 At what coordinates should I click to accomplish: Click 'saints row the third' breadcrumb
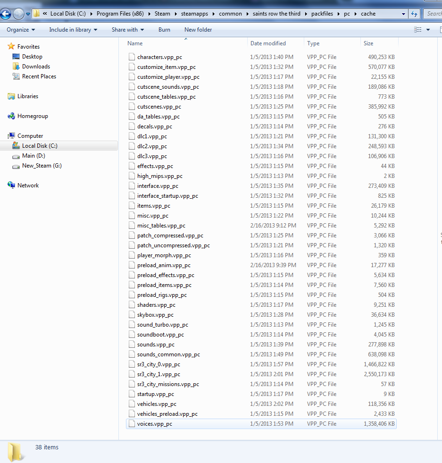tap(276, 14)
